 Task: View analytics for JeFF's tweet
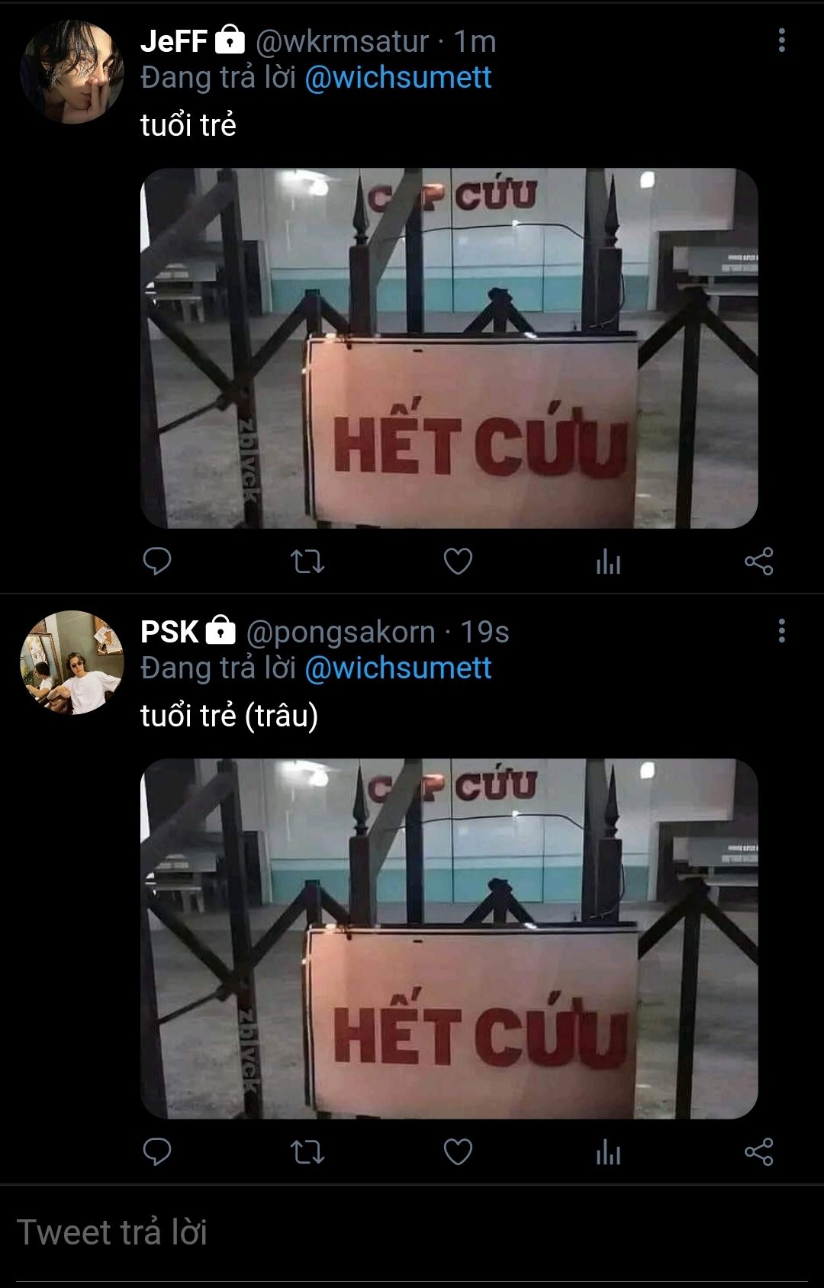(608, 562)
